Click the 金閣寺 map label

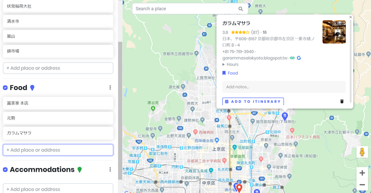[x=169, y=119]
